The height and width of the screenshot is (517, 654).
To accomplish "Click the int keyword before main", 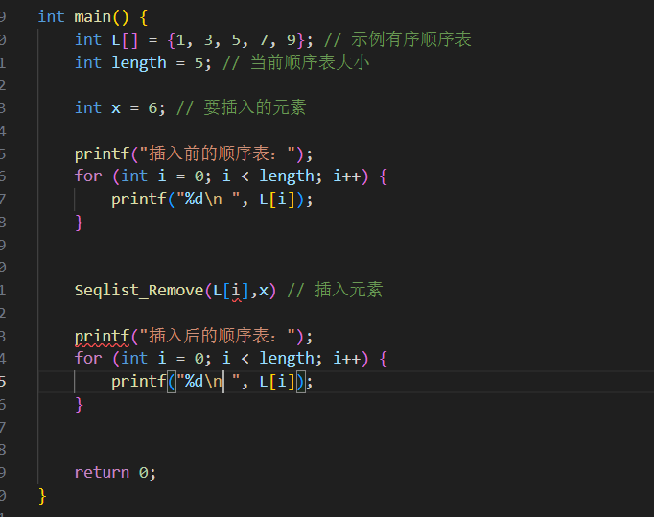I will tap(51, 17).
